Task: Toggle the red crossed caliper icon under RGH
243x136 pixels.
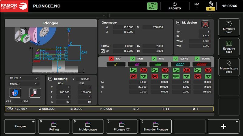Action: [133, 76]
